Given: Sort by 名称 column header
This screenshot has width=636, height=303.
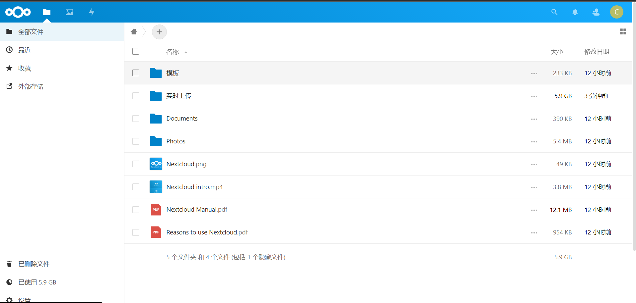Looking at the screenshot, I should pos(173,52).
